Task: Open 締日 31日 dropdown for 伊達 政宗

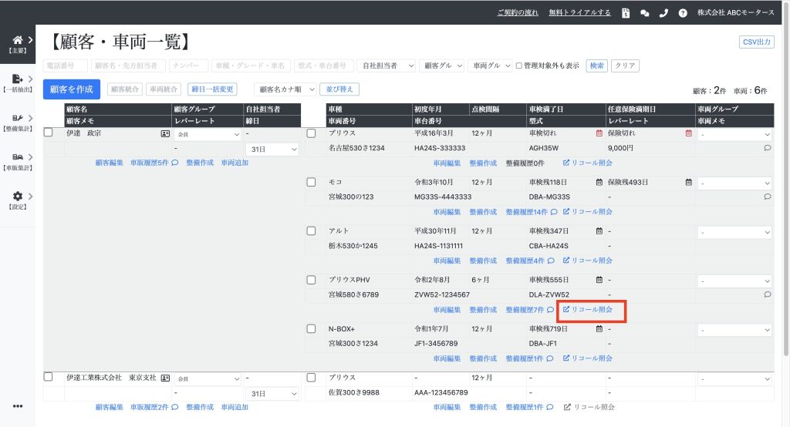Action: pos(271,149)
